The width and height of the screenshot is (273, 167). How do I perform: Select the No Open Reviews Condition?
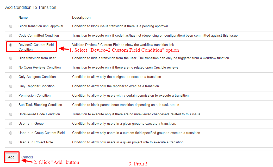point(10,67)
